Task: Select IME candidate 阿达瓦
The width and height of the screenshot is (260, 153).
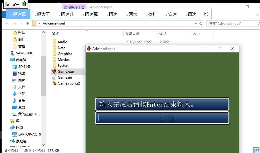Action: [x=90, y=14]
